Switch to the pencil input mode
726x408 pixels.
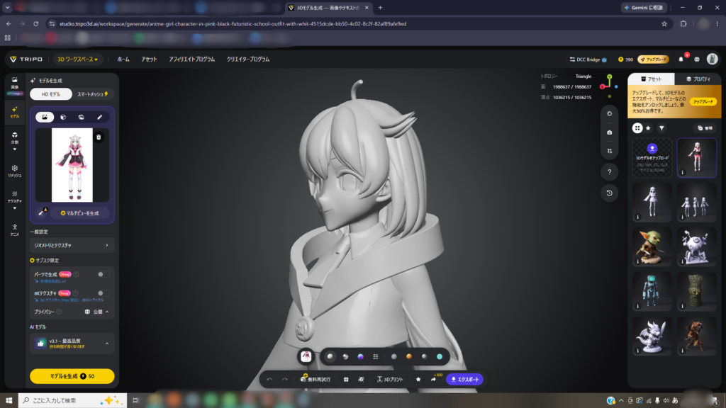(x=99, y=117)
